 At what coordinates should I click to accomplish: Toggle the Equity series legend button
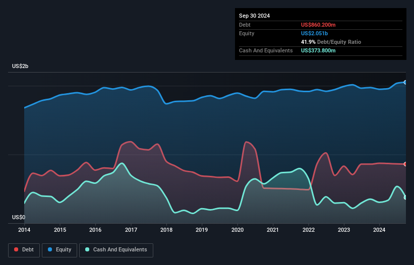(x=60, y=250)
